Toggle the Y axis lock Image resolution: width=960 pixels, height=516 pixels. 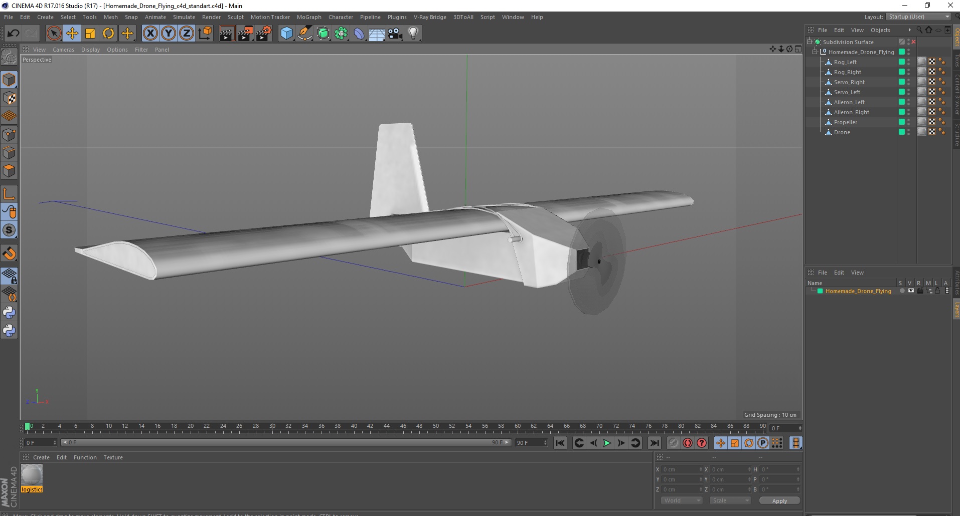(169, 34)
